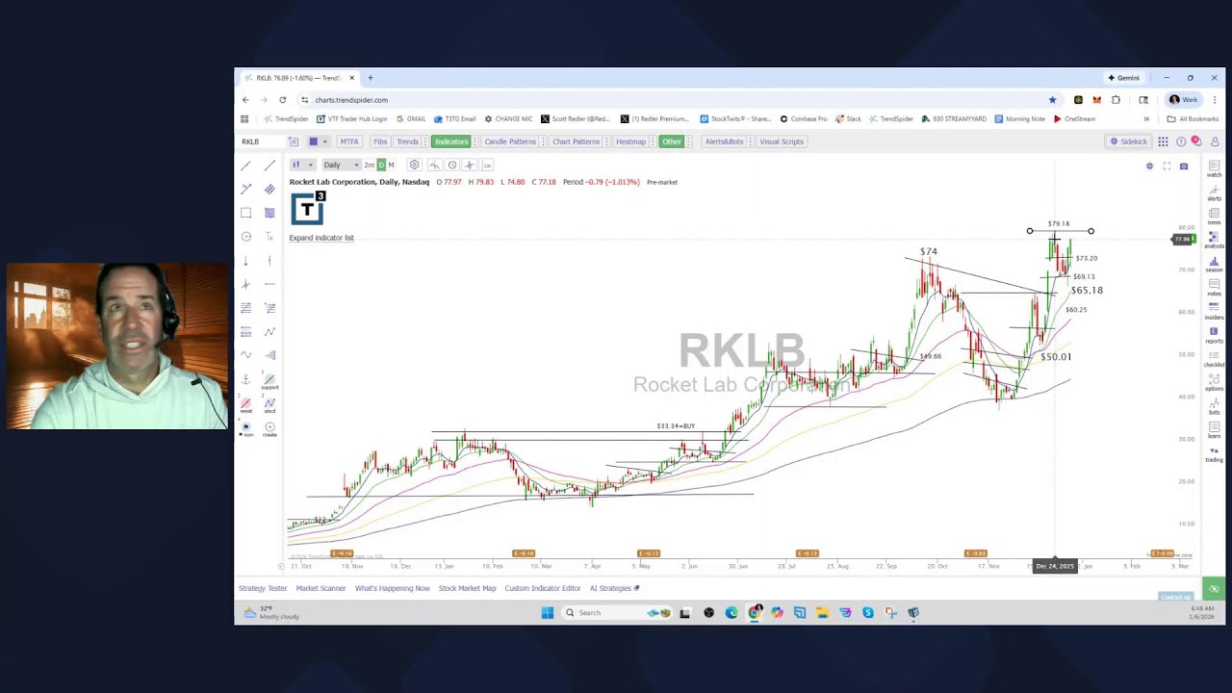Toggle the Fibs overlay button

coord(380,141)
